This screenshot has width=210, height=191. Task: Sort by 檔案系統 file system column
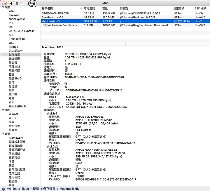[183, 8]
